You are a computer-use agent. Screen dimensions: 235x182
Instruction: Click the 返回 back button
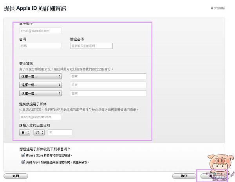[x=16, y=176]
